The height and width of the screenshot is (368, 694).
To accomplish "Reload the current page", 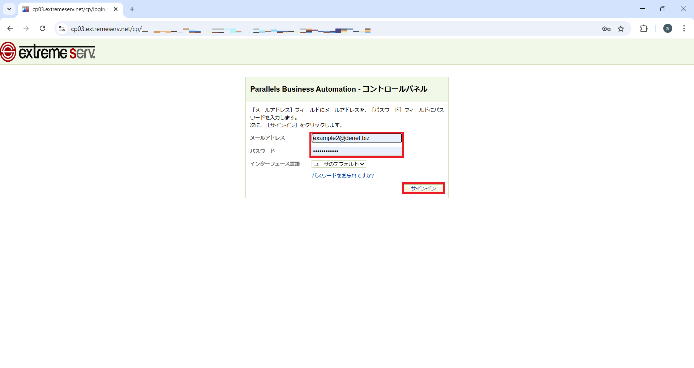I will click(42, 29).
